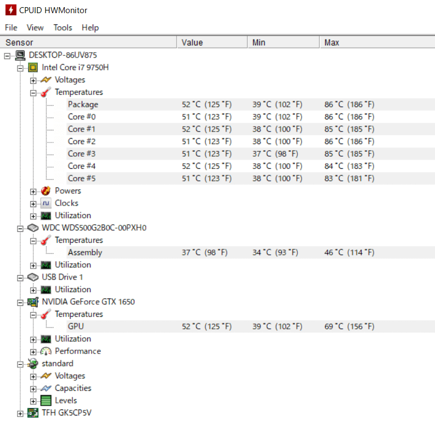The image size is (435, 422).
Task: Select the Package temperature row
Action: 251,105
